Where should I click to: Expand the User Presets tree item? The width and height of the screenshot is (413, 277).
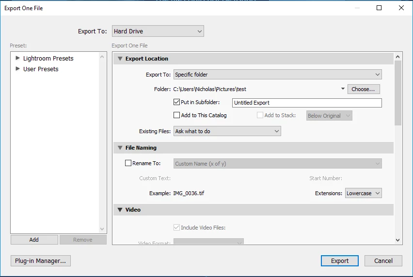[17, 69]
